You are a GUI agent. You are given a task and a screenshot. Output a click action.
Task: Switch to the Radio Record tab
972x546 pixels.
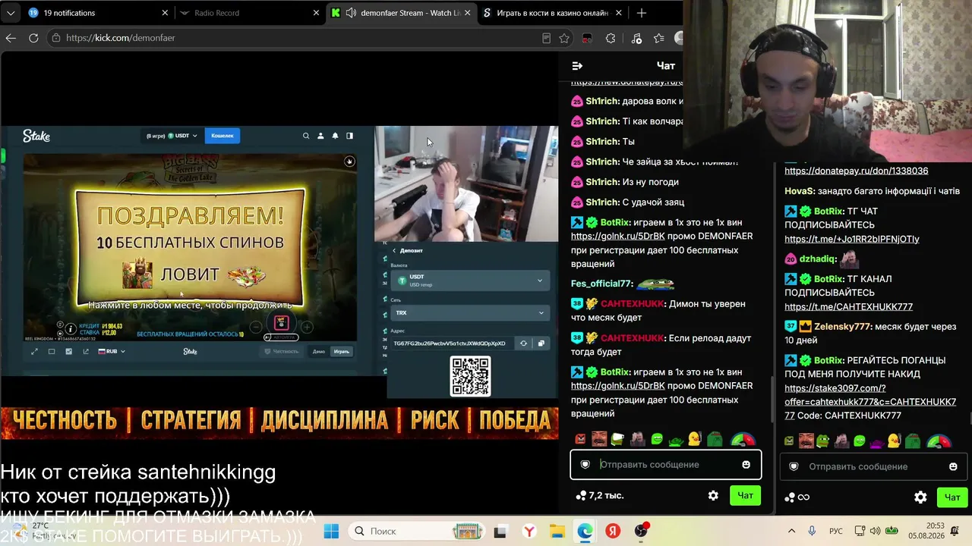click(250, 13)
